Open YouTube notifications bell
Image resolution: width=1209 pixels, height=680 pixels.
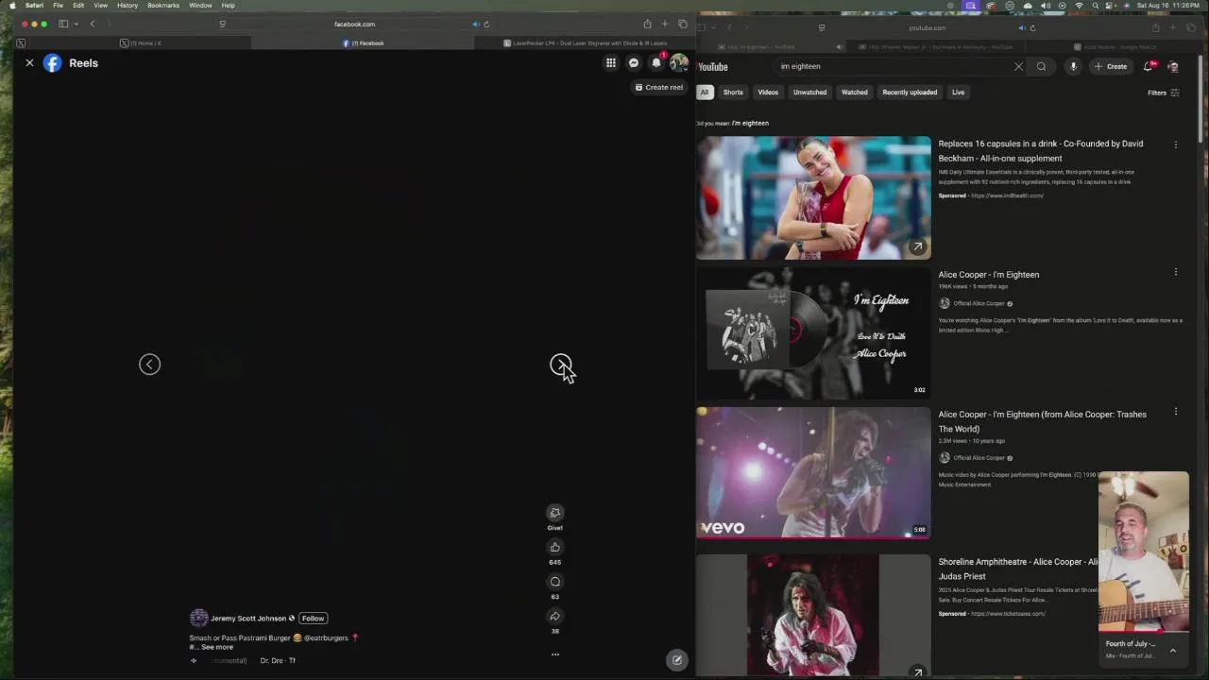click(1149, 67)
